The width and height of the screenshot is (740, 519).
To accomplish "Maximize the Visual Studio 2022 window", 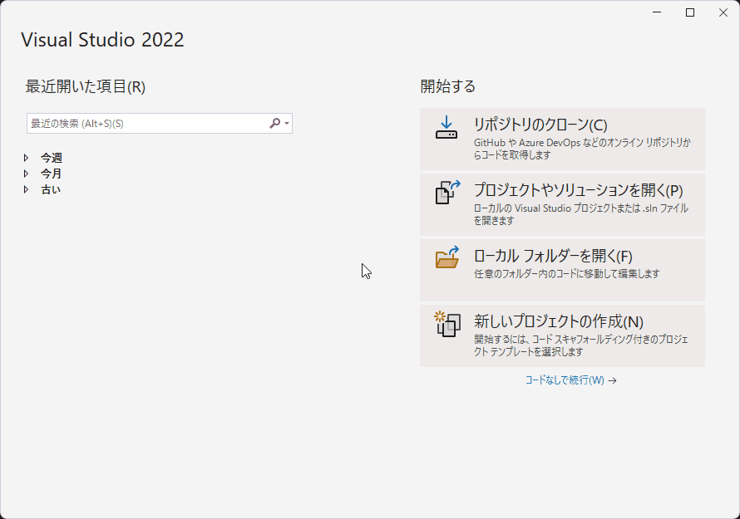I will pos(690,12).
